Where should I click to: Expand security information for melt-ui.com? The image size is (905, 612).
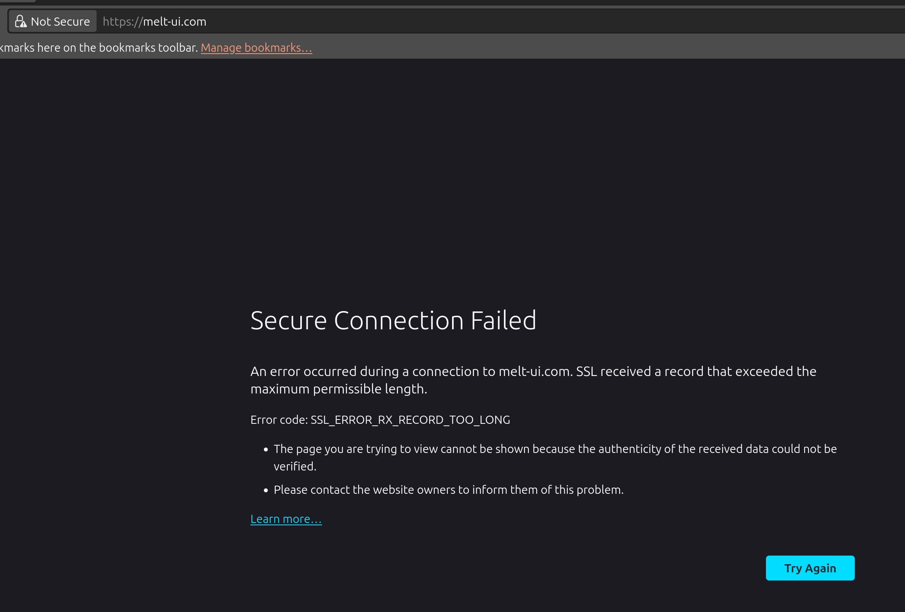click(52, 21)
